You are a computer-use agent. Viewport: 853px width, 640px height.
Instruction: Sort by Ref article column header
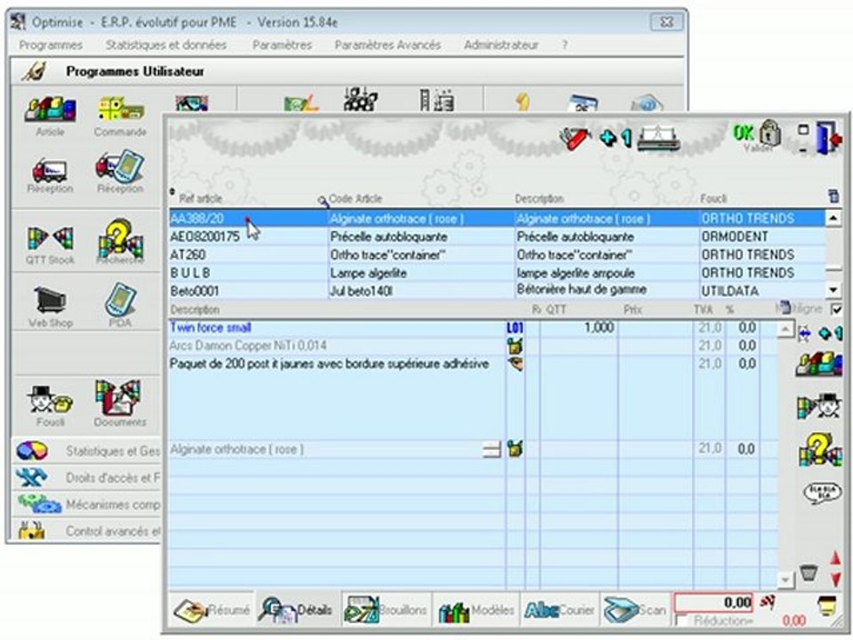pyautogui.click(x=201, y=198)
